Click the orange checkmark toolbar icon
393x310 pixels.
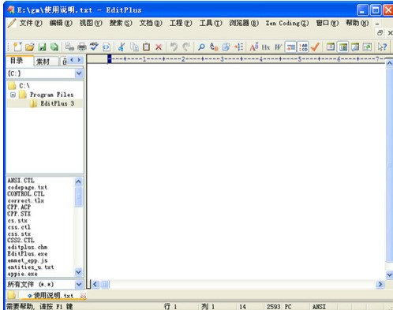(x=315, y=47)
